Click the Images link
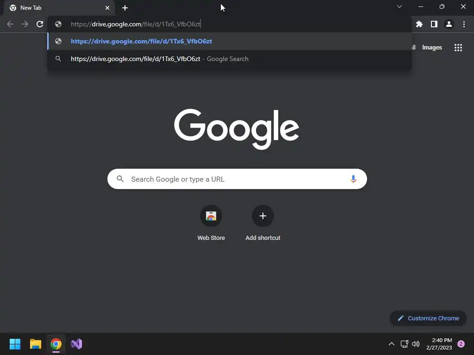This screenshot has height=355, width=474. pyautogui.click(x=432, y=48)
